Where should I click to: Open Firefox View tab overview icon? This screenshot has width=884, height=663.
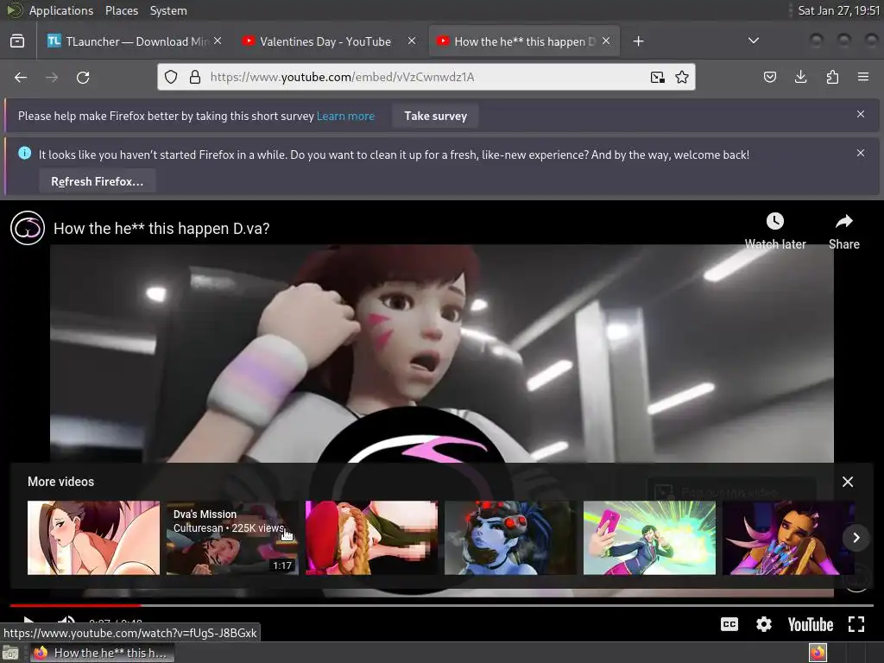coord(17,41)
